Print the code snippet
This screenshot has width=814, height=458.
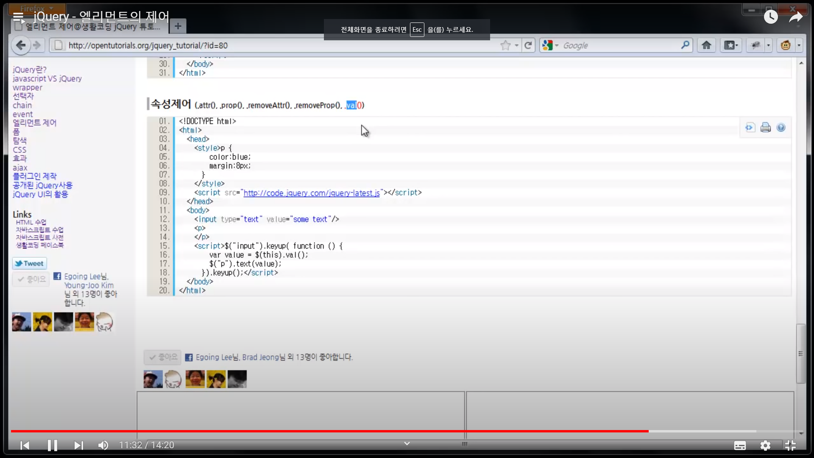click(x=765, y=128)
